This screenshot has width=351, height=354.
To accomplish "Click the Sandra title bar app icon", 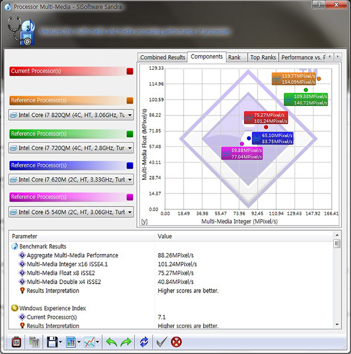I will click(x=8, y=7).
